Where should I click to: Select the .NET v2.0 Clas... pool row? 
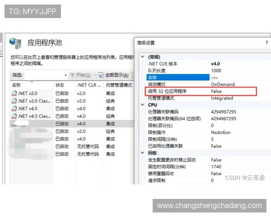[72, 101]
